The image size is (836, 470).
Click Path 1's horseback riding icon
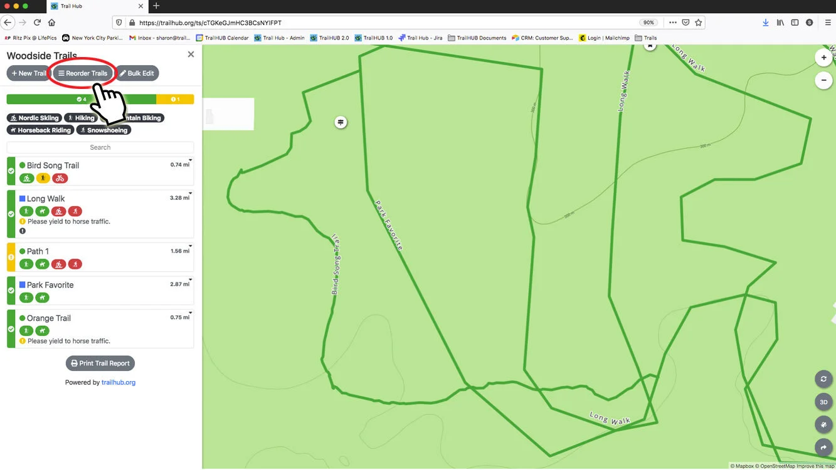pos(42,264)
